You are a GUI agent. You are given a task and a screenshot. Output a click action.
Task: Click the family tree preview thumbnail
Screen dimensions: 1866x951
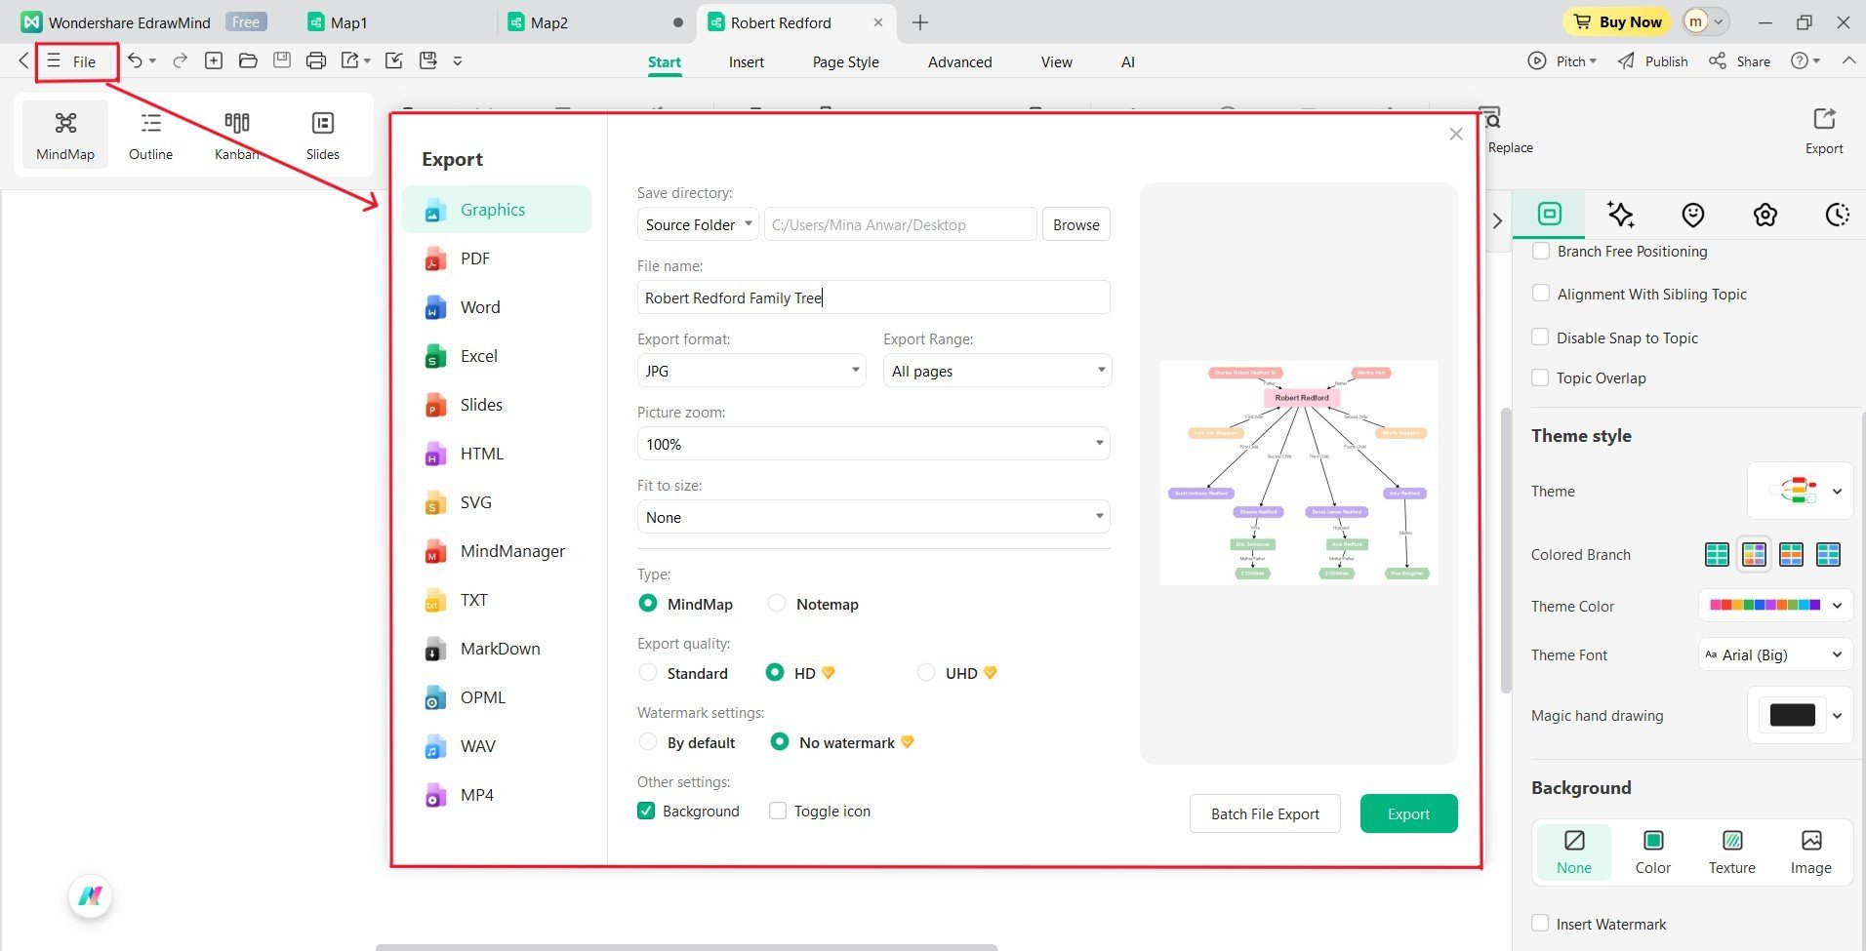pyautogui.click(x=1299, y=473)
